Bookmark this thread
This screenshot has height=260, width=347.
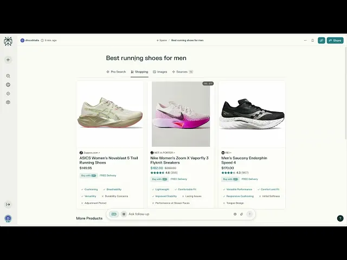[x=313, y=41]
